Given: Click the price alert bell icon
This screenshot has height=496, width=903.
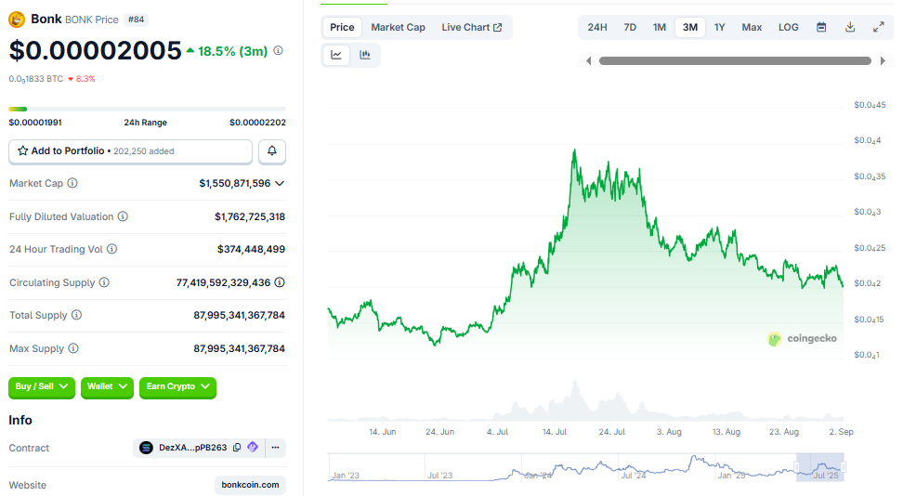Looking at the screenshot, I should 272,150.
